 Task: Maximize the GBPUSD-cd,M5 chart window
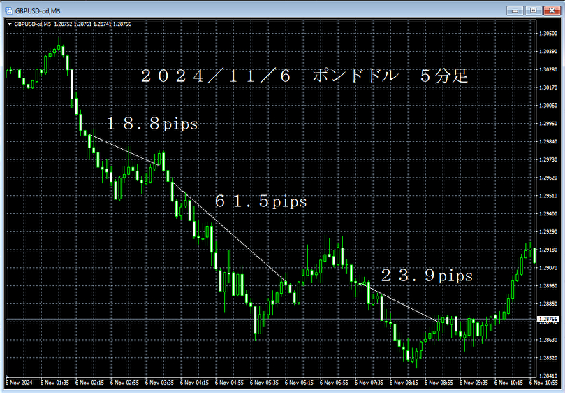click(x=534, y=10)
